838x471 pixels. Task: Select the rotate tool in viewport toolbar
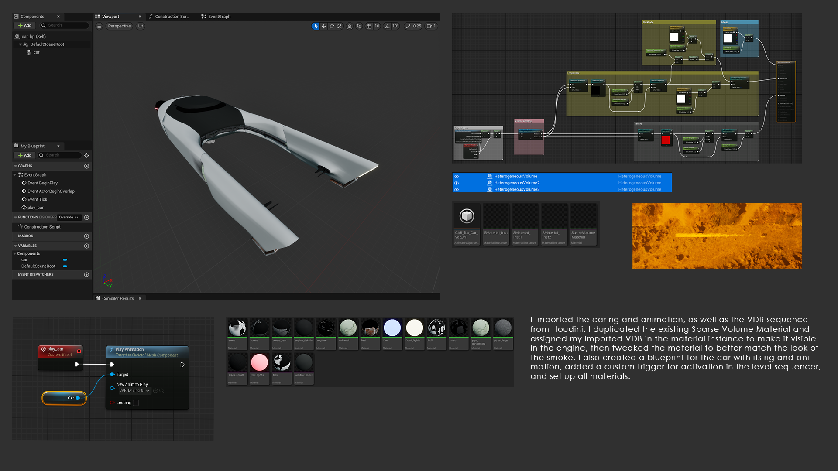point(332,26)
